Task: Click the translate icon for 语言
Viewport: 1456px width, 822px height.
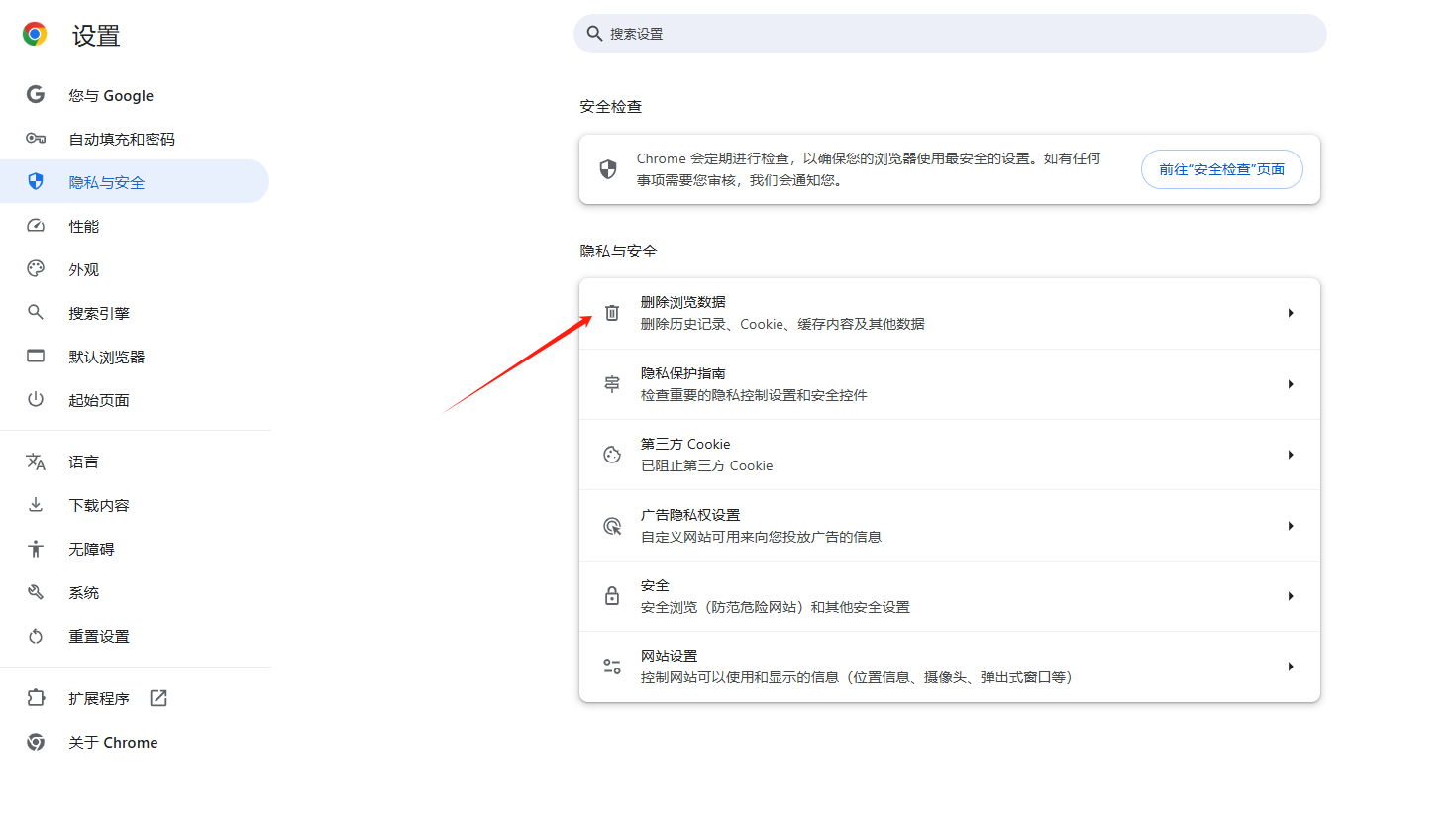Action: (x=36, y=462)
